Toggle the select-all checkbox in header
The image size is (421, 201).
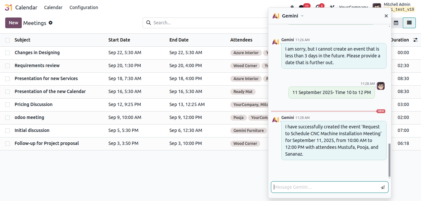tap(7, 40)
